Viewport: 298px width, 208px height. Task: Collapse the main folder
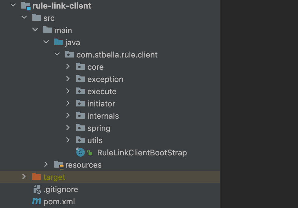(35, 30)
